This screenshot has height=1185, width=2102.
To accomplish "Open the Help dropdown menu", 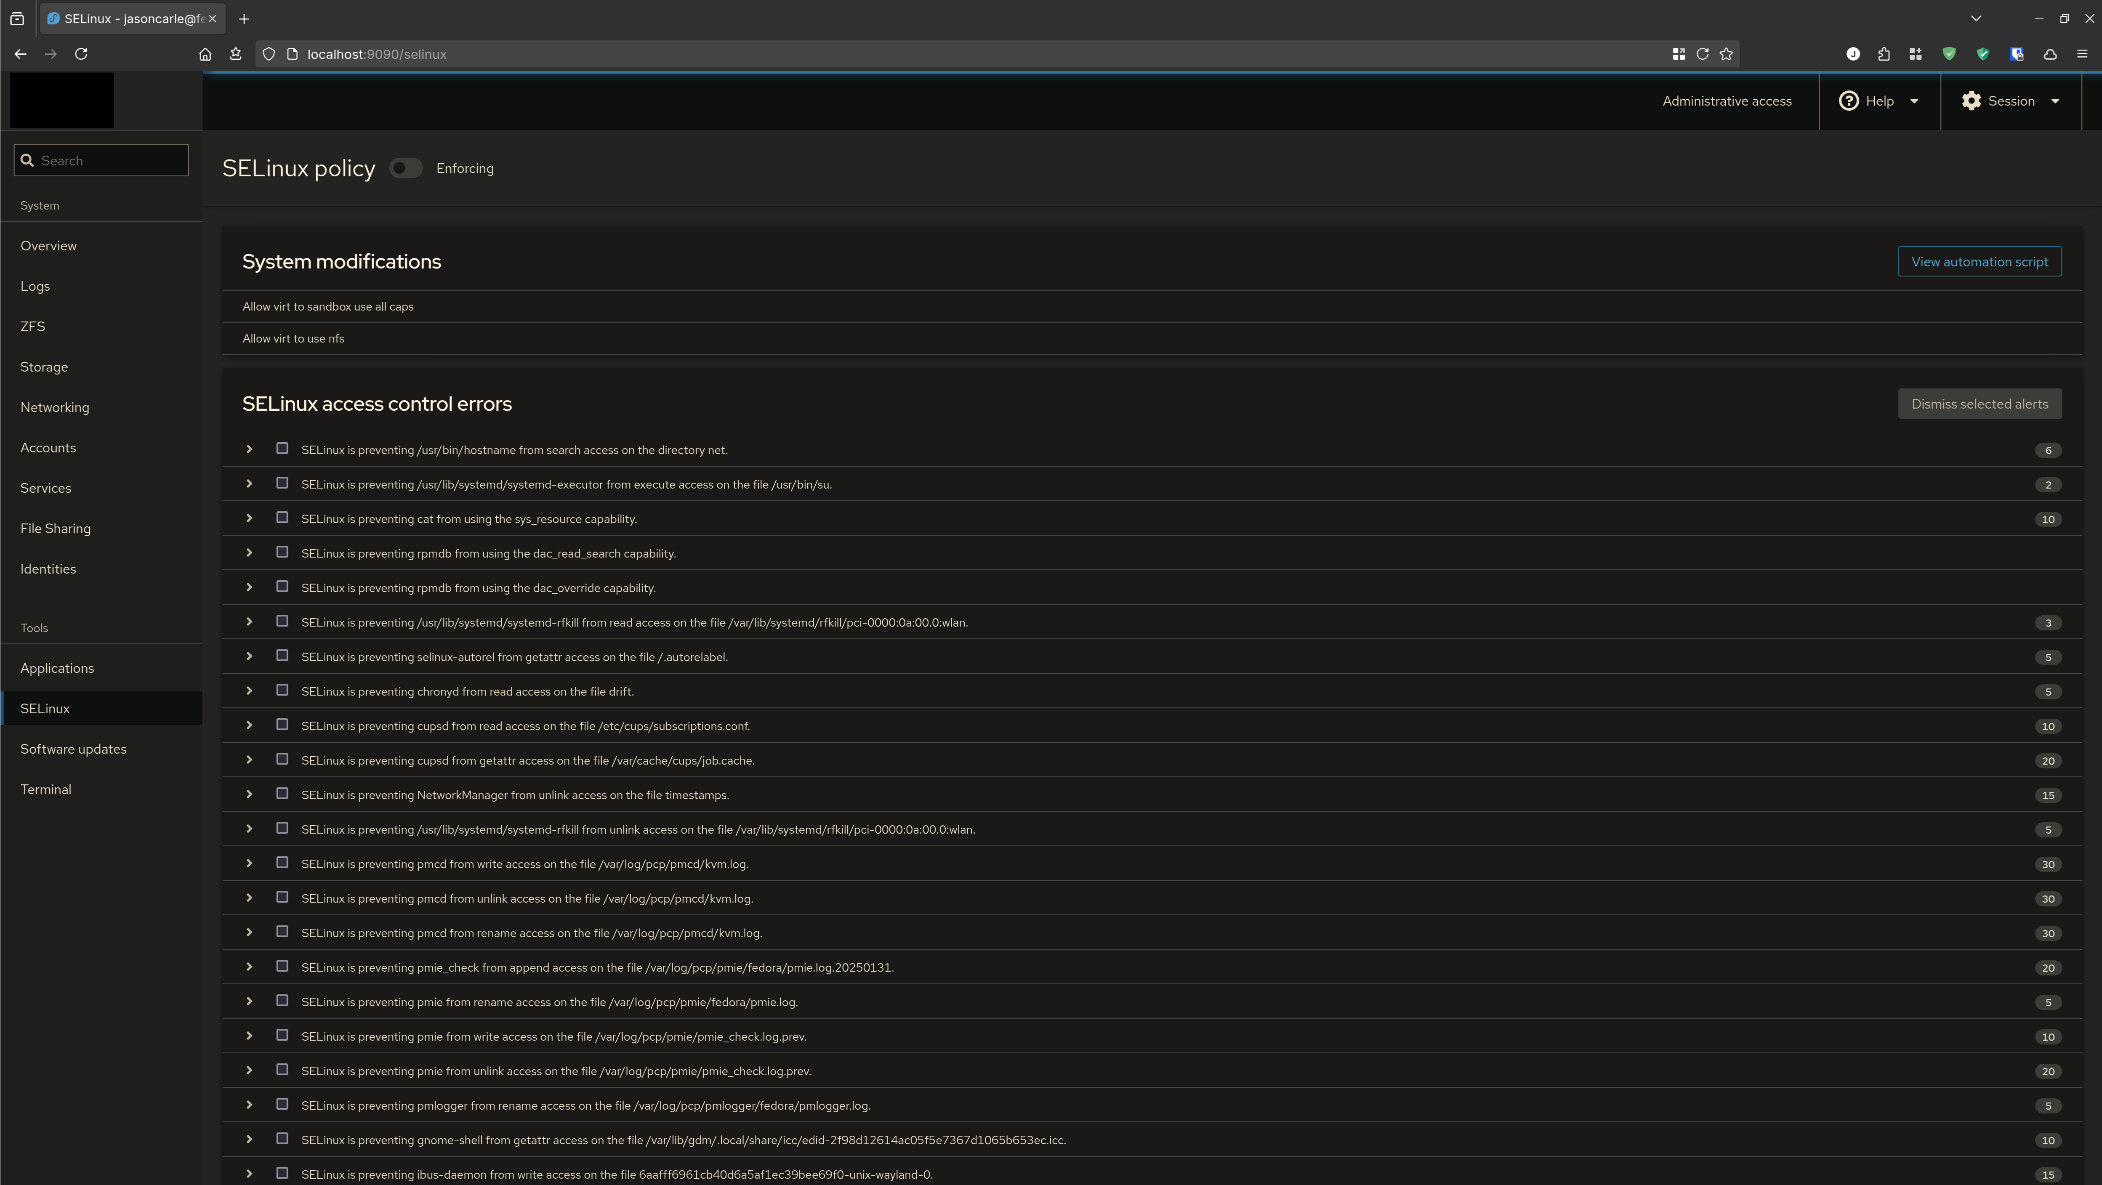I will pyautogui.click(x=1879, y=101).
